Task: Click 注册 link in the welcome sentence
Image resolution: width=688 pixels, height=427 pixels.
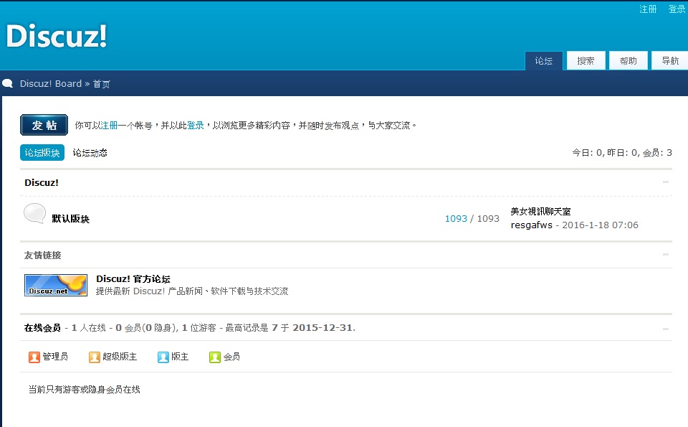Action: pos(109,126)
